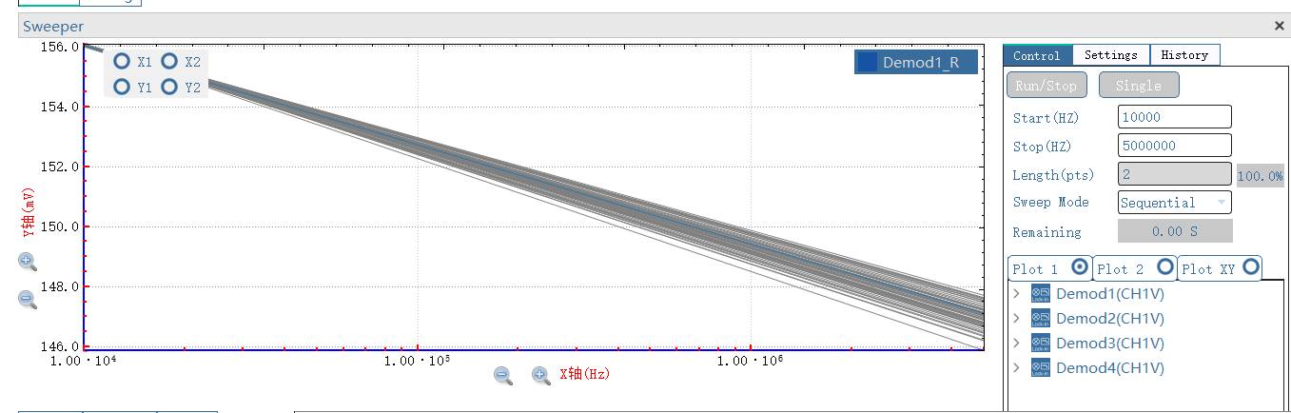
Task: Enable the X1 cursor radio button
Action: (x=122, y=62)
